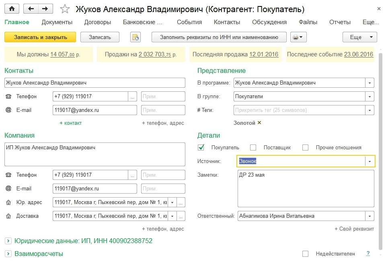Open the Контакты tab
This screenshot has width=386, height=262.
pos(227,22)
